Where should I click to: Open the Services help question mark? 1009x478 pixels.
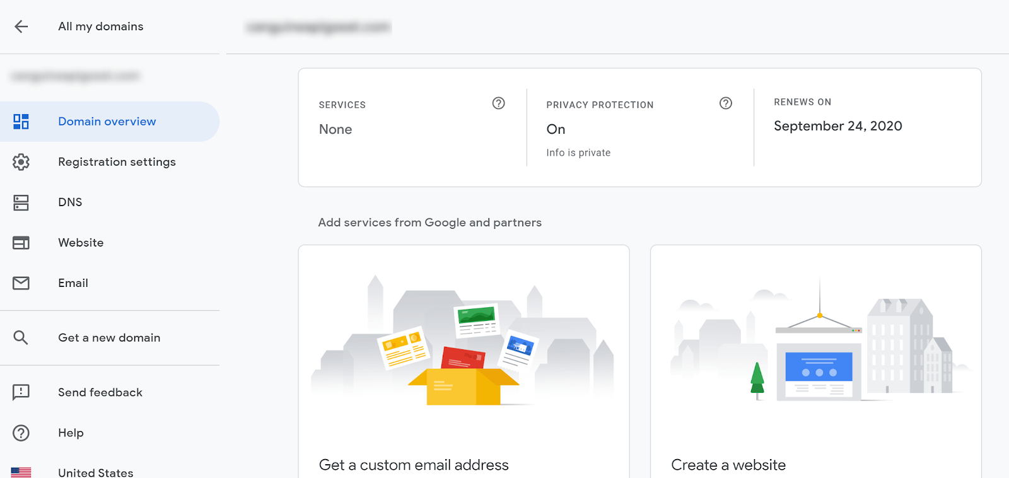pos(498,103)
